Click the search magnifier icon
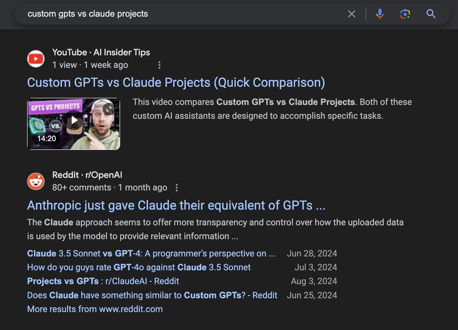Image resolution: width=458 pixels, height=330 pixels. tap(431, 14)
